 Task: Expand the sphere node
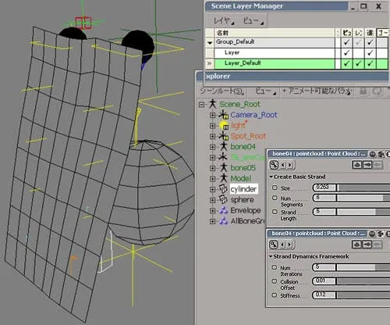(x=212, y=200)
